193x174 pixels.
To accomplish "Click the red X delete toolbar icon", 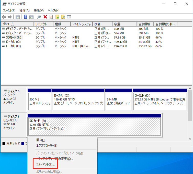I will coord(45,17).
